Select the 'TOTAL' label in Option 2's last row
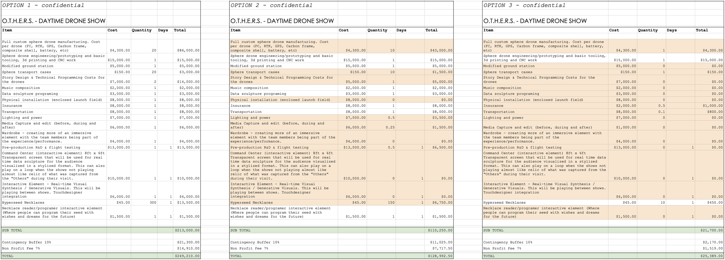The height and width of the screenshot is (260, 725). pyautogui.click(x=236, y=256)
